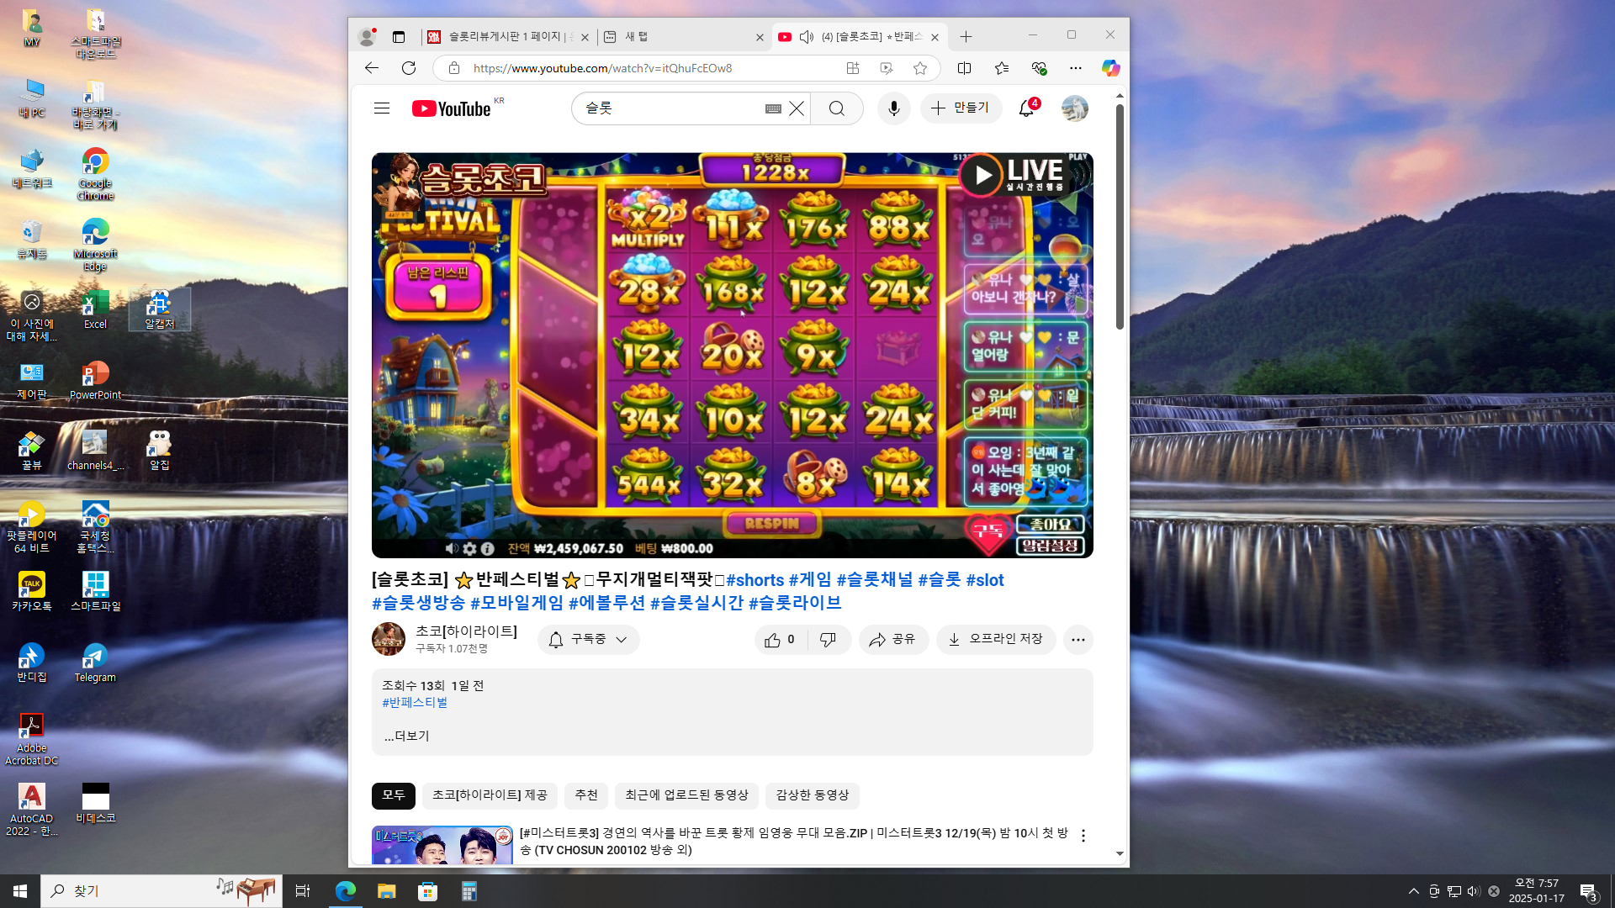Select the 추천 filter chip
This screenshot has height=908, width=1615.
(x=586, y=795)
